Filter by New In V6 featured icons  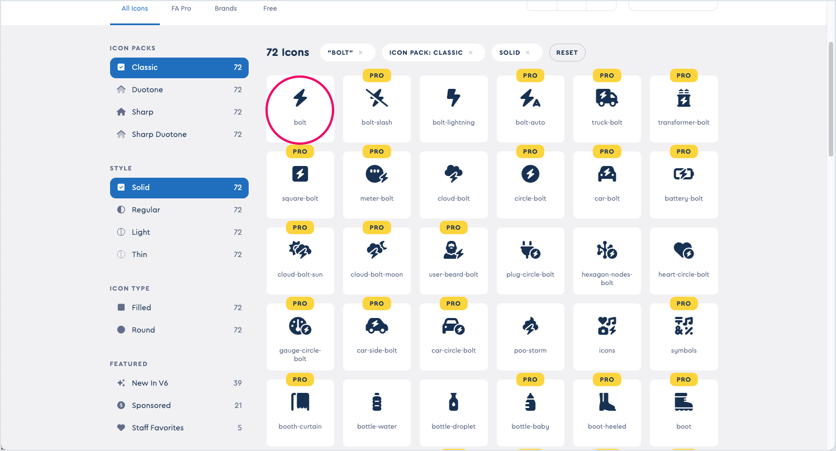(x=179, y=383)
